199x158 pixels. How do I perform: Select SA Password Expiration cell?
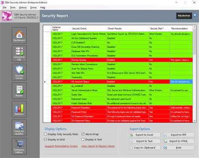click(x=89, y=116)
